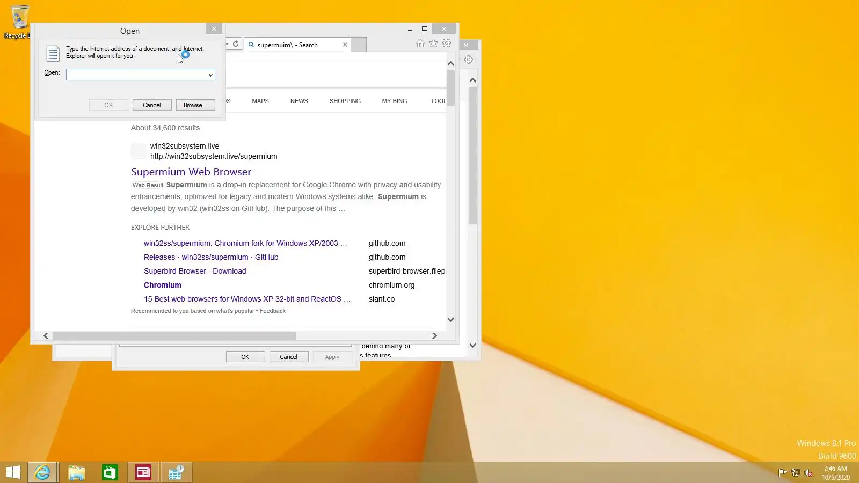Image resolution: width=859 pixels, height=483 pixels.
Task: Click the horizontal scroll-right arrow
Action: (x=434, y=335)
